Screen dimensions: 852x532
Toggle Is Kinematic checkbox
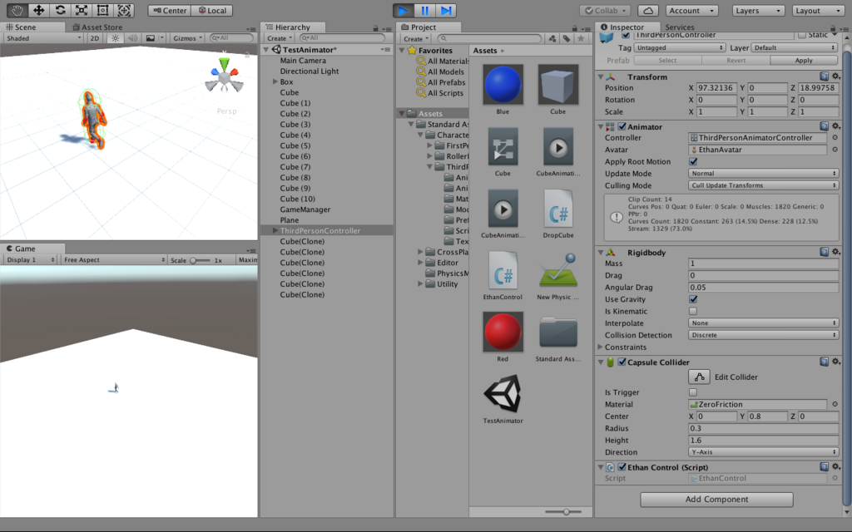pyautogui.click(x=693, y=311)
